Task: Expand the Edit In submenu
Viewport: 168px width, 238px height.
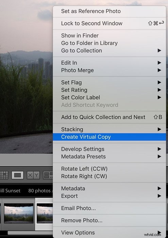Action: (109, 63)
